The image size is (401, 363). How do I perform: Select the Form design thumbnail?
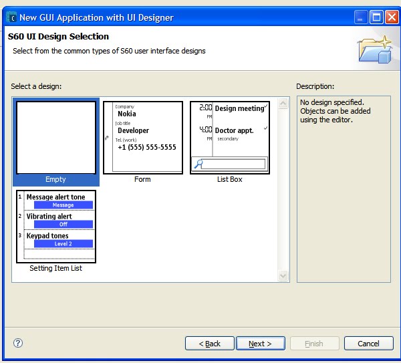[x=143, y=138]
